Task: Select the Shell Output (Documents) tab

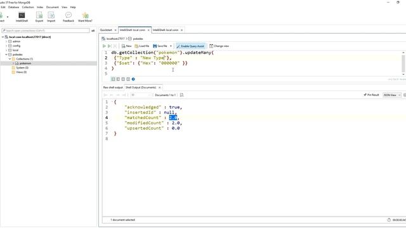Action: click(141, 87)
